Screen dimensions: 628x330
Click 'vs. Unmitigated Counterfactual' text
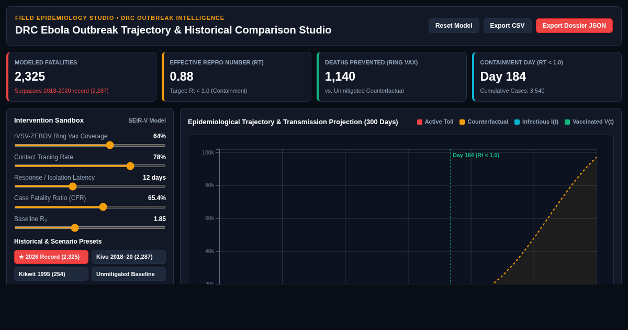[364, 91]
